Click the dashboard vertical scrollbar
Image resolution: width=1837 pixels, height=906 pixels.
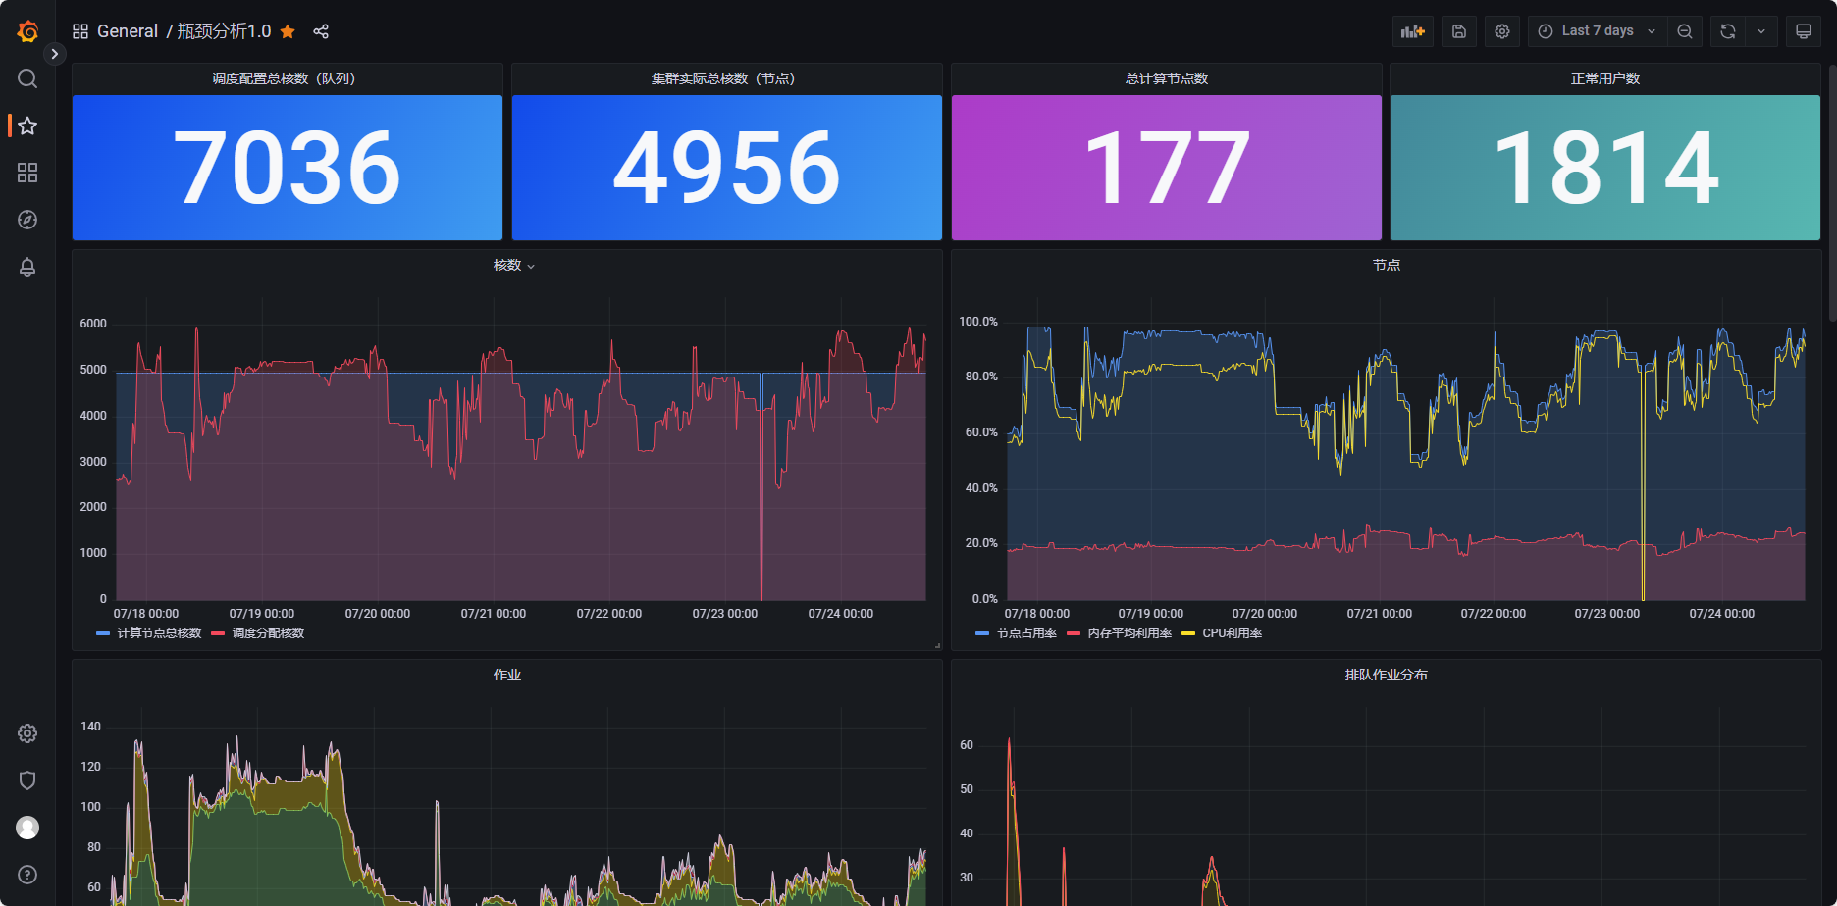pos(1832,191)
